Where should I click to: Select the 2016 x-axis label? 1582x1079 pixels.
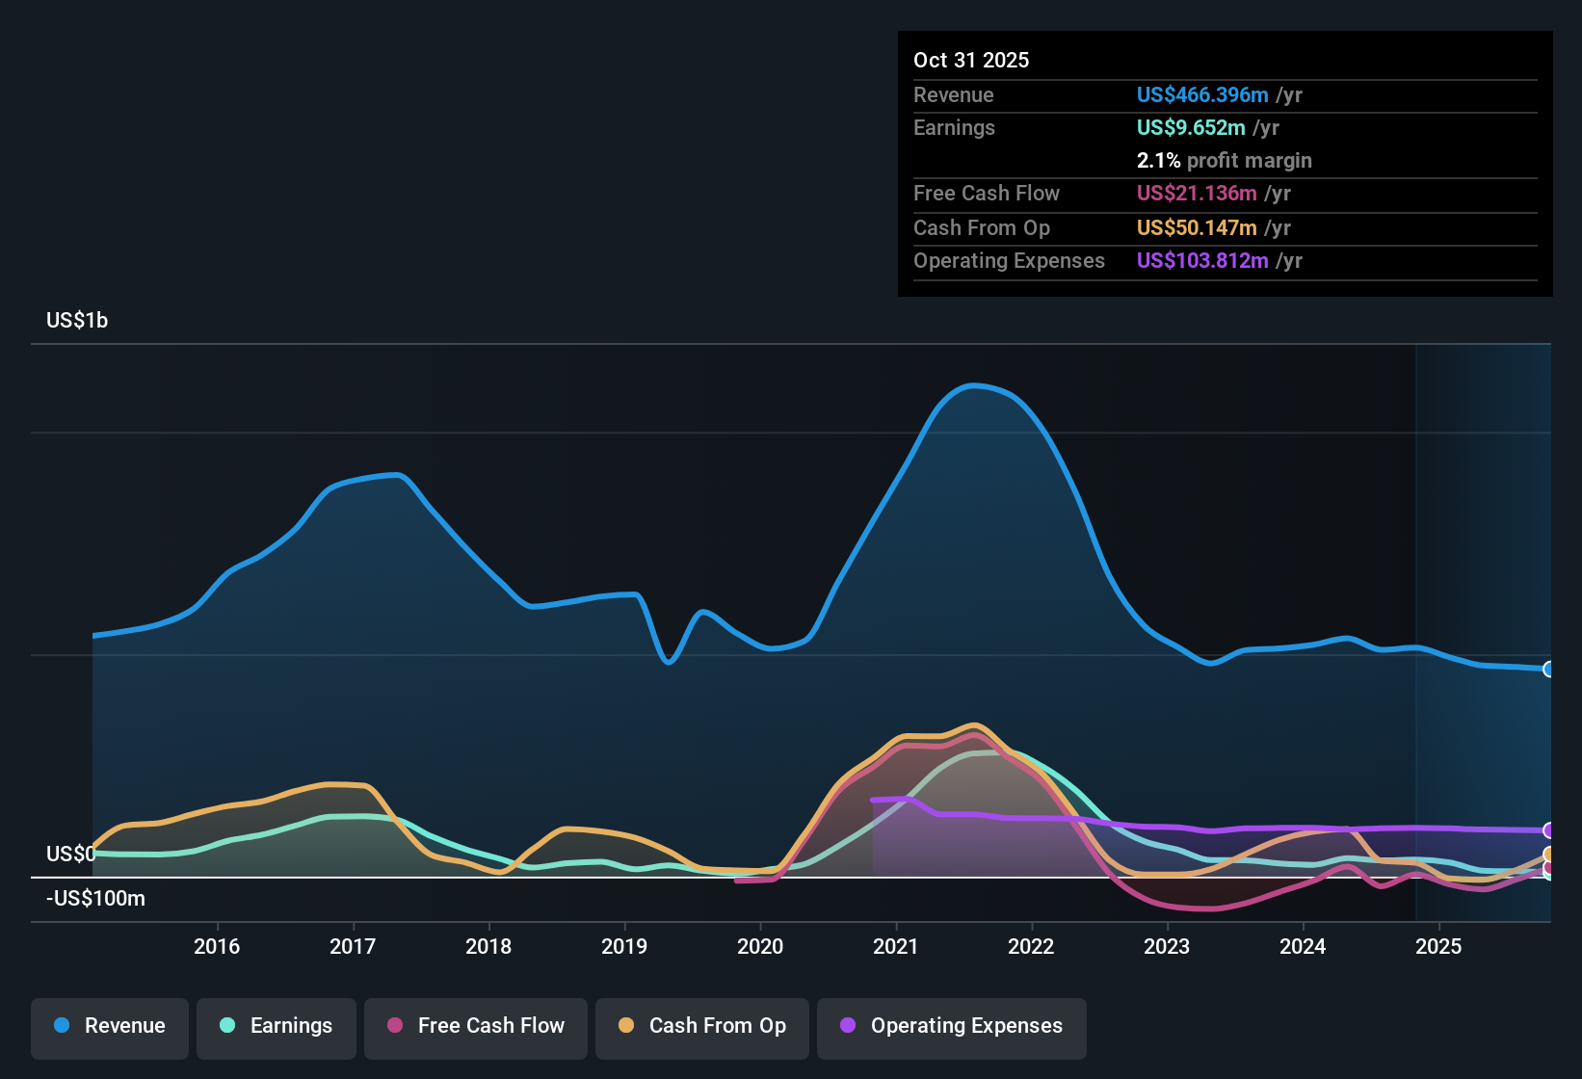[217, 946]
